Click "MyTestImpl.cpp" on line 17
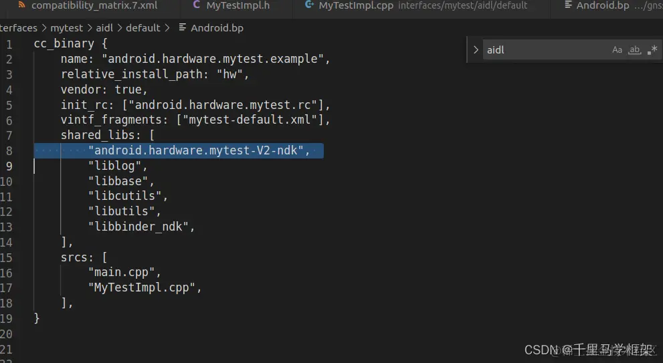 [142, 287]
